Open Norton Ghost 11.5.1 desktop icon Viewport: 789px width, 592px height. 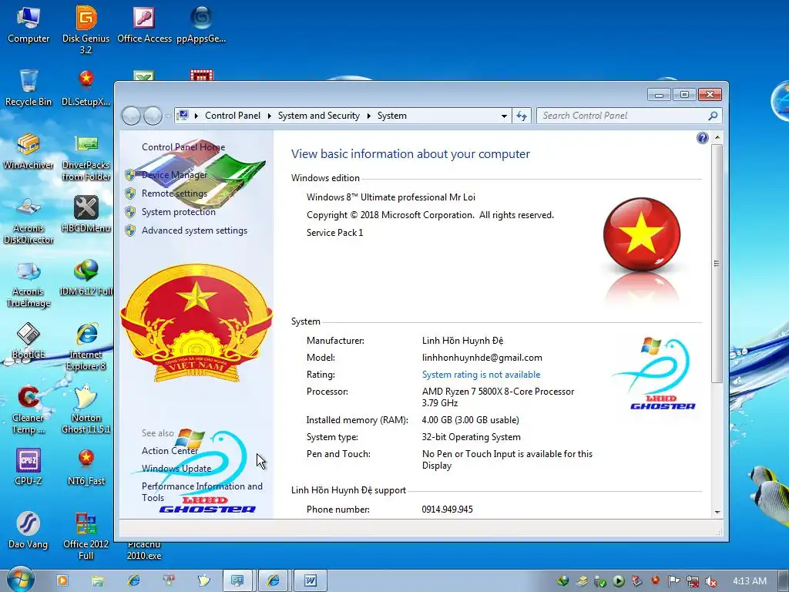tap(86, 410)
